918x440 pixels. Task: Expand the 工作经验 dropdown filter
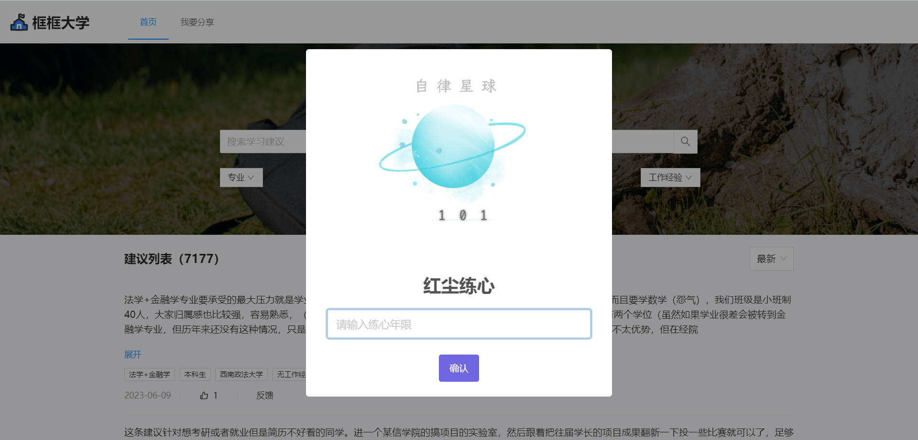(670, 178)
